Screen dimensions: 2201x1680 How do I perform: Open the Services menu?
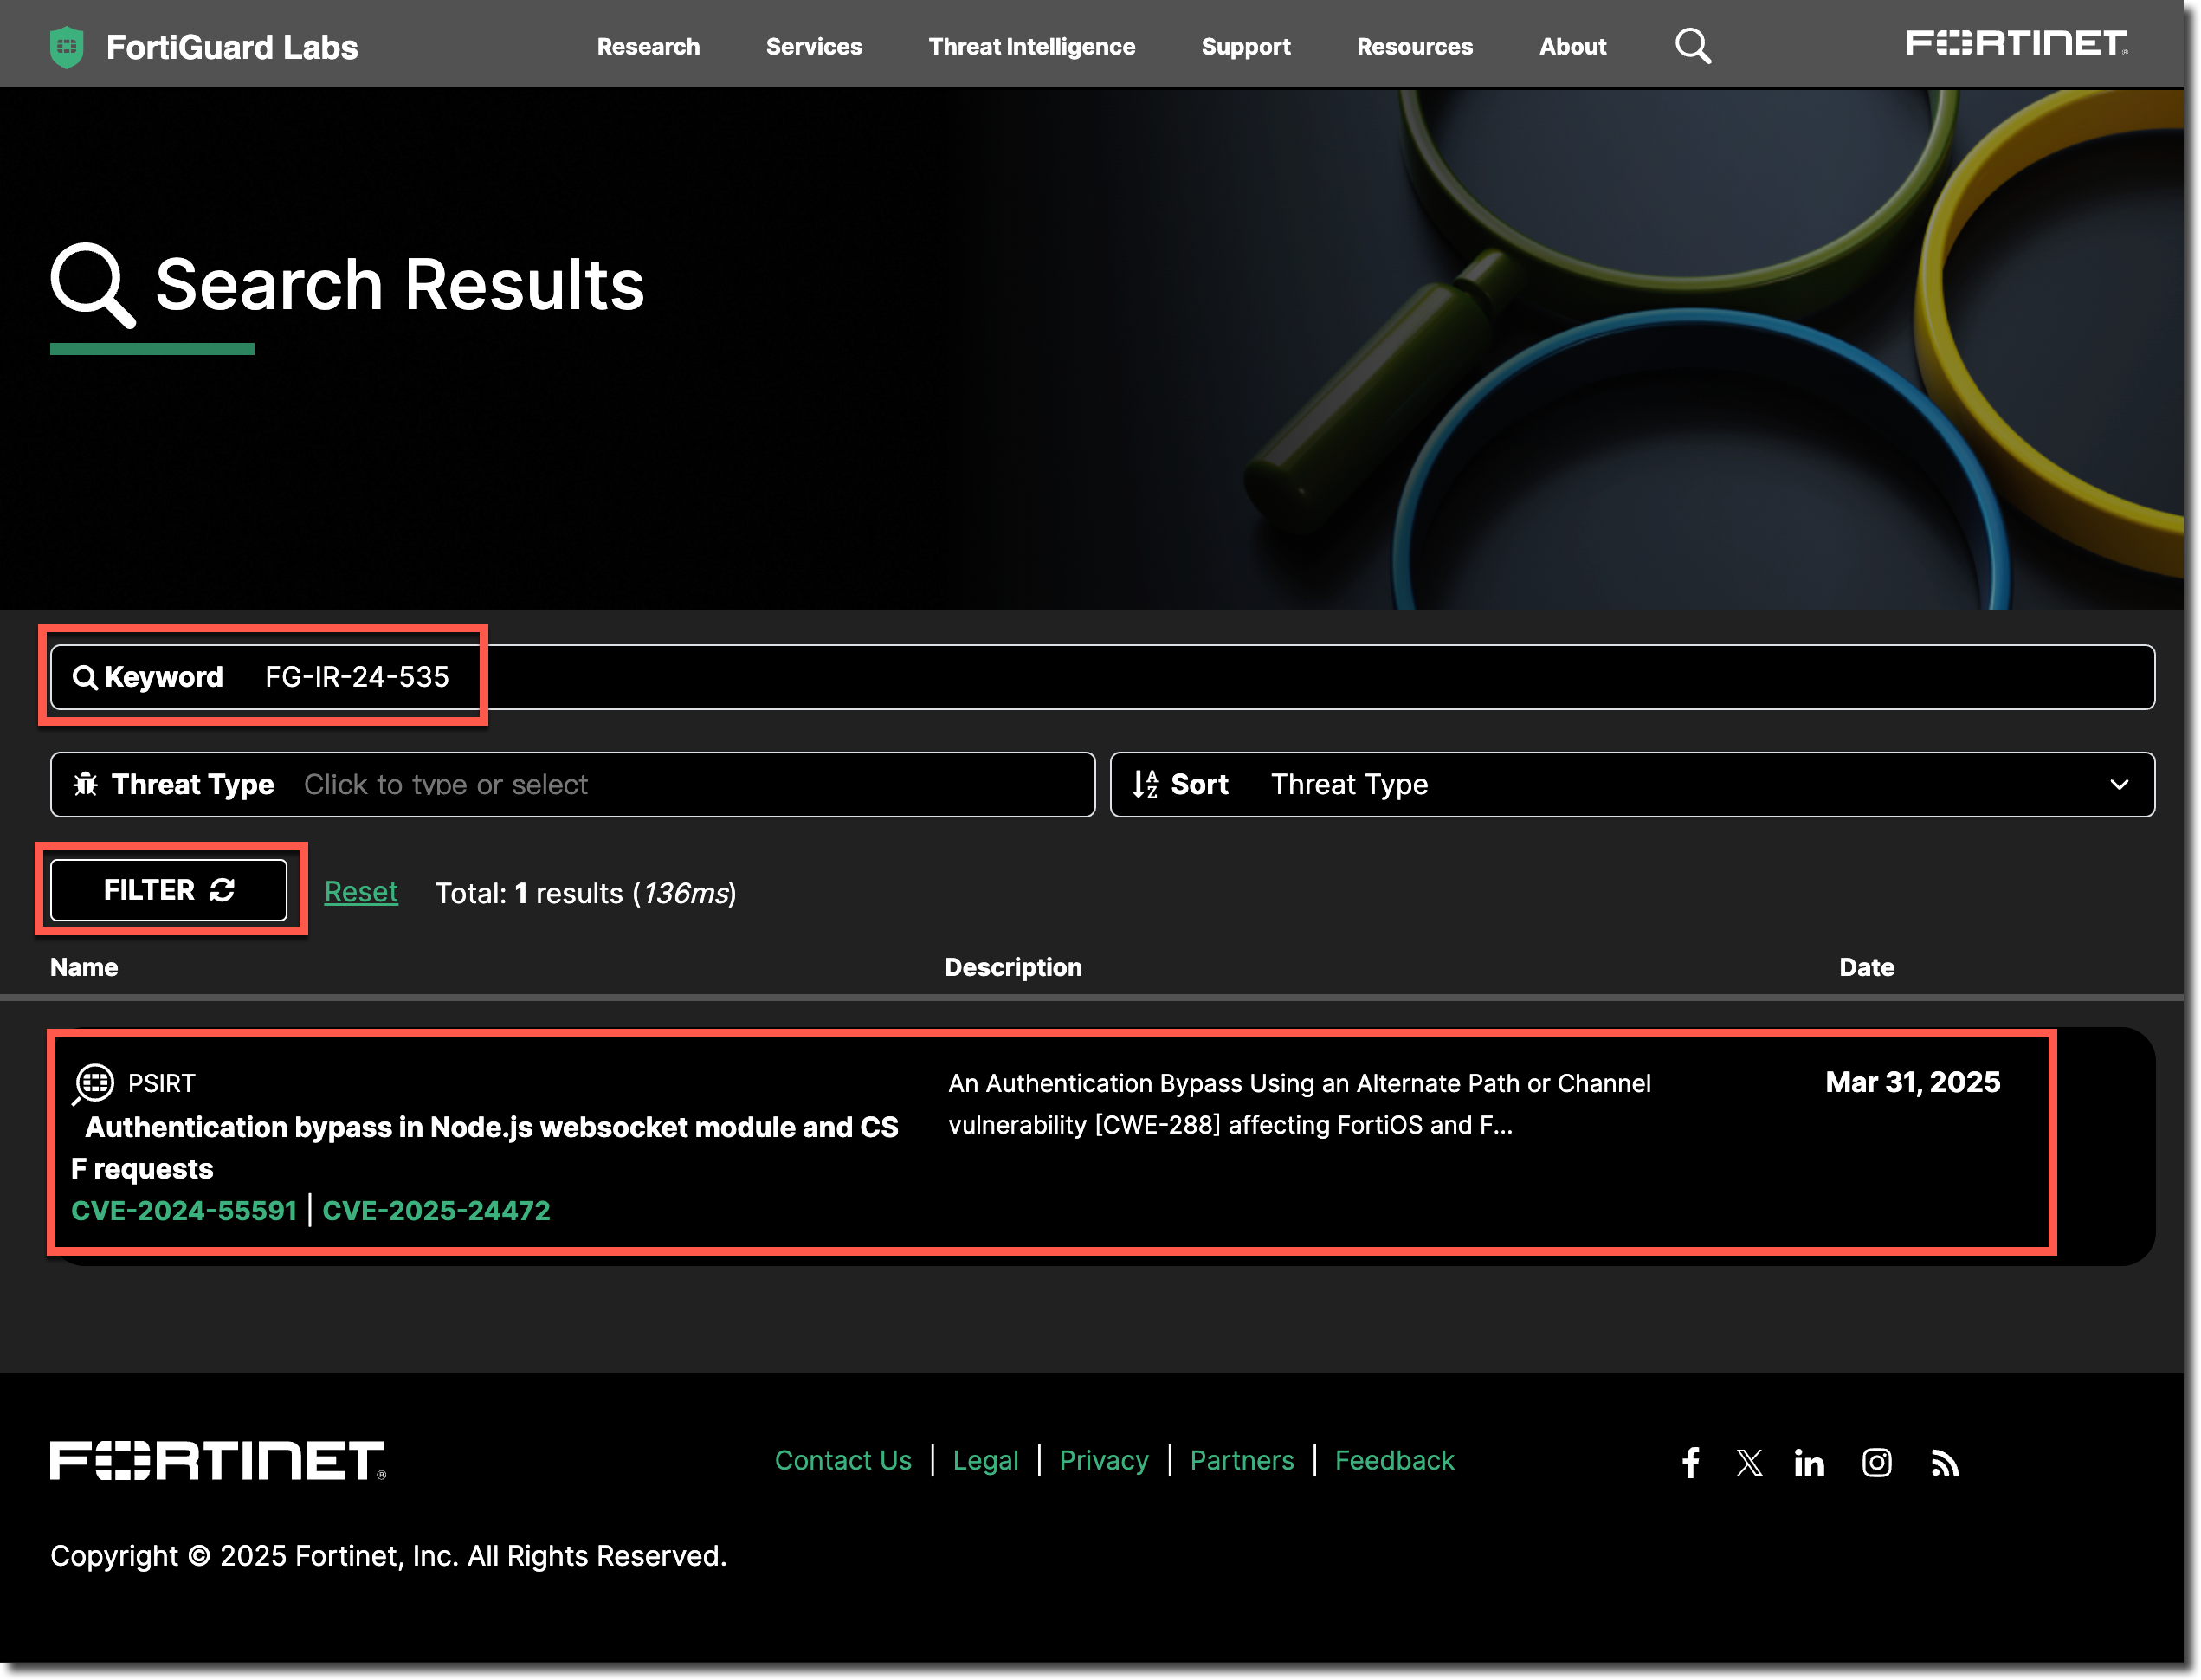(813, 47)
